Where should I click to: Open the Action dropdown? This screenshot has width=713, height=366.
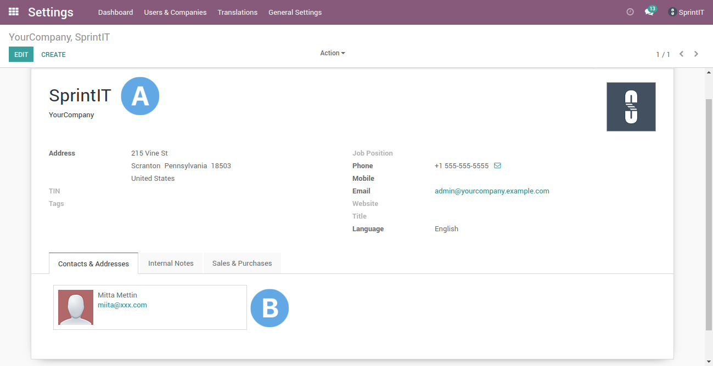(332, 53)
